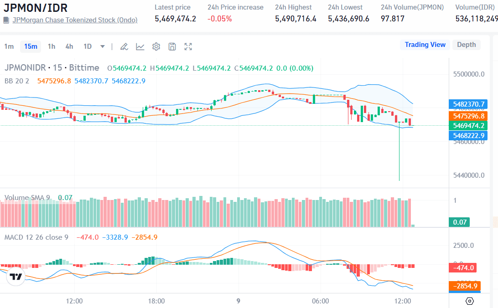Switch to Trading View tab
The image size is (498, 308).
(425, 45)
